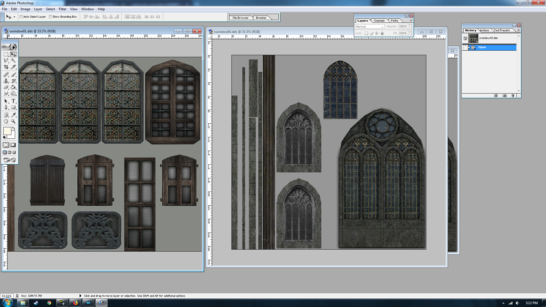The image size is (546, 307).
Task: Open the Move tool preset picker arrow
Action: pos(14,17)
